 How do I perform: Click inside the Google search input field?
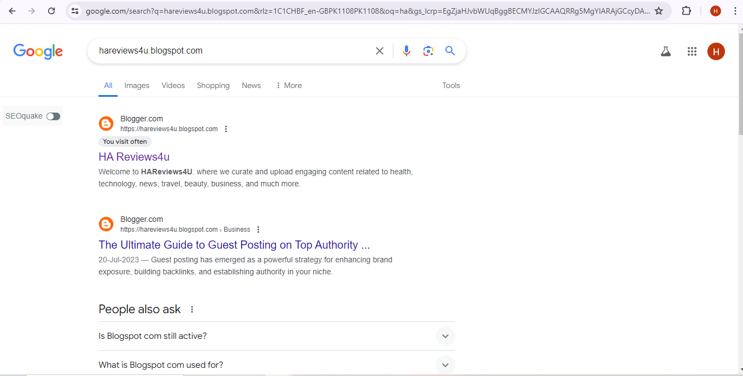(x=230, y=51)
